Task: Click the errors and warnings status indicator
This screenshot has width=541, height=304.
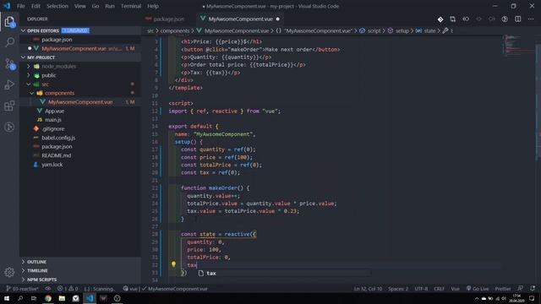Action: tap(68, 289)
